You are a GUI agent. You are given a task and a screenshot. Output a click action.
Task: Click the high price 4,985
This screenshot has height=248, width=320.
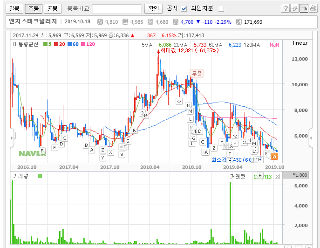137,22
